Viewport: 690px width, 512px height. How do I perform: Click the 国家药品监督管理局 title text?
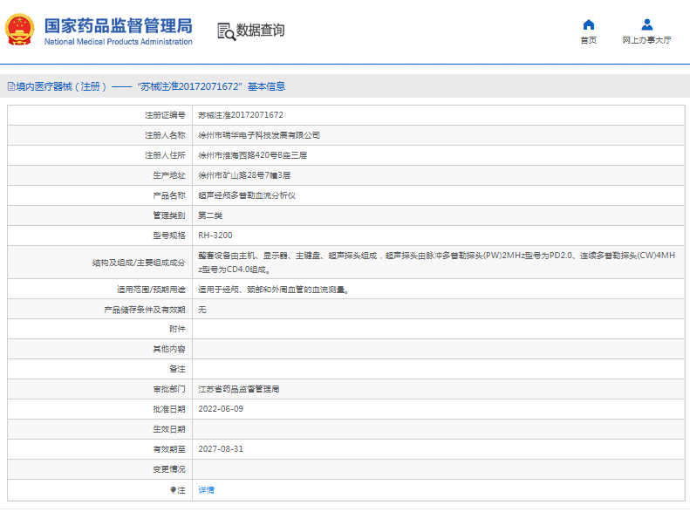click(119, 24)
